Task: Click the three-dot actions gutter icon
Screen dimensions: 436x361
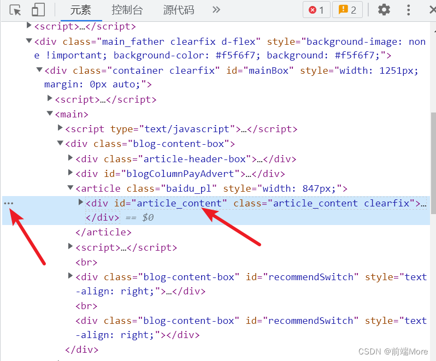Action: pyautogui.click(x=9, y=203)
